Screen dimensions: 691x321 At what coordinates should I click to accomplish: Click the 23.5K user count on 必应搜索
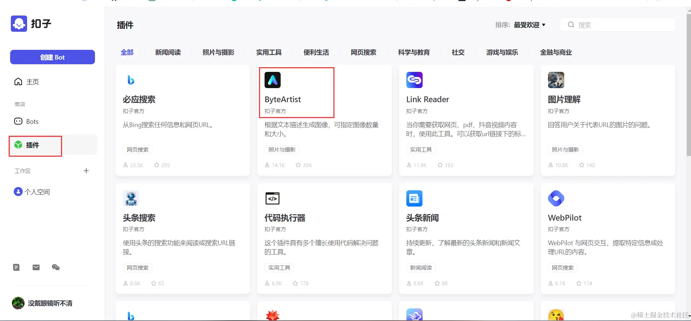click(x=133, y=165)
